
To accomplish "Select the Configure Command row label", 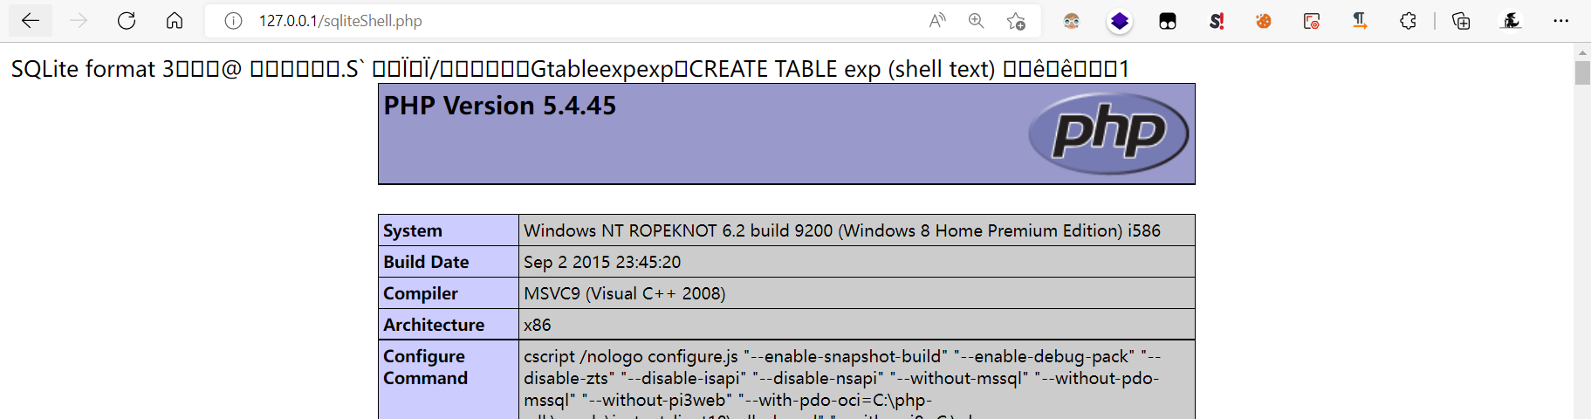I will tap(426, 367).
